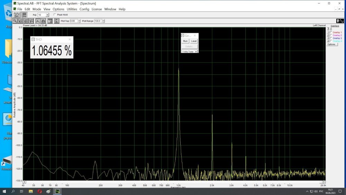Open the Avg averaging dropdown
346x195 pixels.
click(47, 15)
